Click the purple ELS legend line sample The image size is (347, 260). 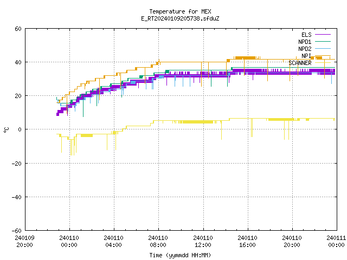323,35
